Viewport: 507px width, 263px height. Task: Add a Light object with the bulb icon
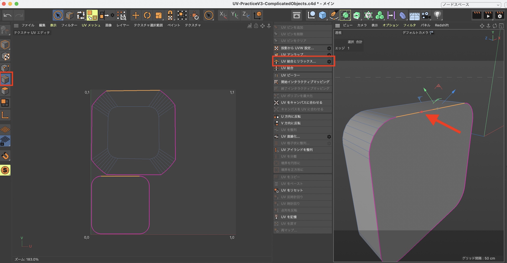point(437,15)
